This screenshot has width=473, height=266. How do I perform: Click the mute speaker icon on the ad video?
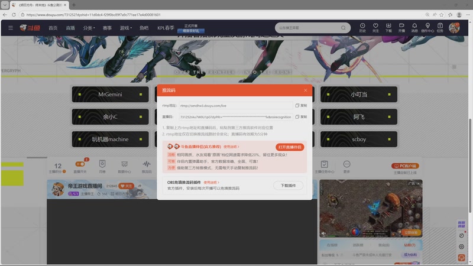point(323,233)
